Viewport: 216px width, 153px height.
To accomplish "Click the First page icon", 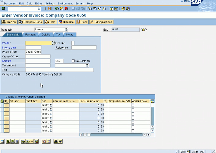I will 90,9.
